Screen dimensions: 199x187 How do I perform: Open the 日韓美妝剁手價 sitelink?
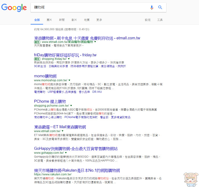point(58,66)
